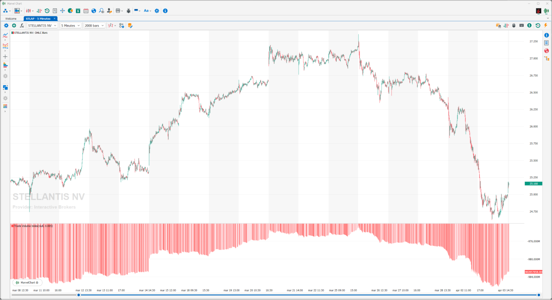Image resolution: width=552 pixels, height=300 pixels.
Task: Open the order book icon in top toolbar
Action: pos(39,11)
